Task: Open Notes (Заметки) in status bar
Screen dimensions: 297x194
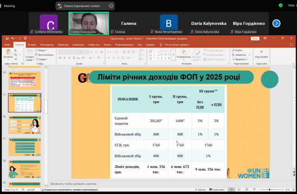Action: pos(201,190)
